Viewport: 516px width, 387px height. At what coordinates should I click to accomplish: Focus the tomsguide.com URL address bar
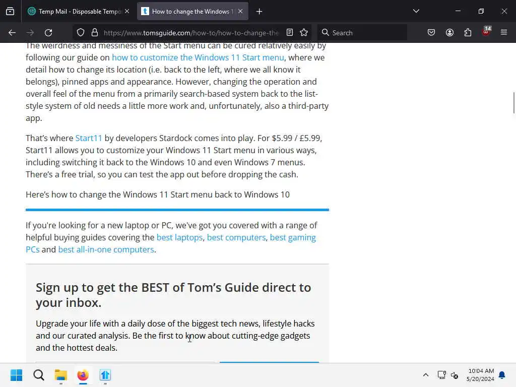[191, 33]
